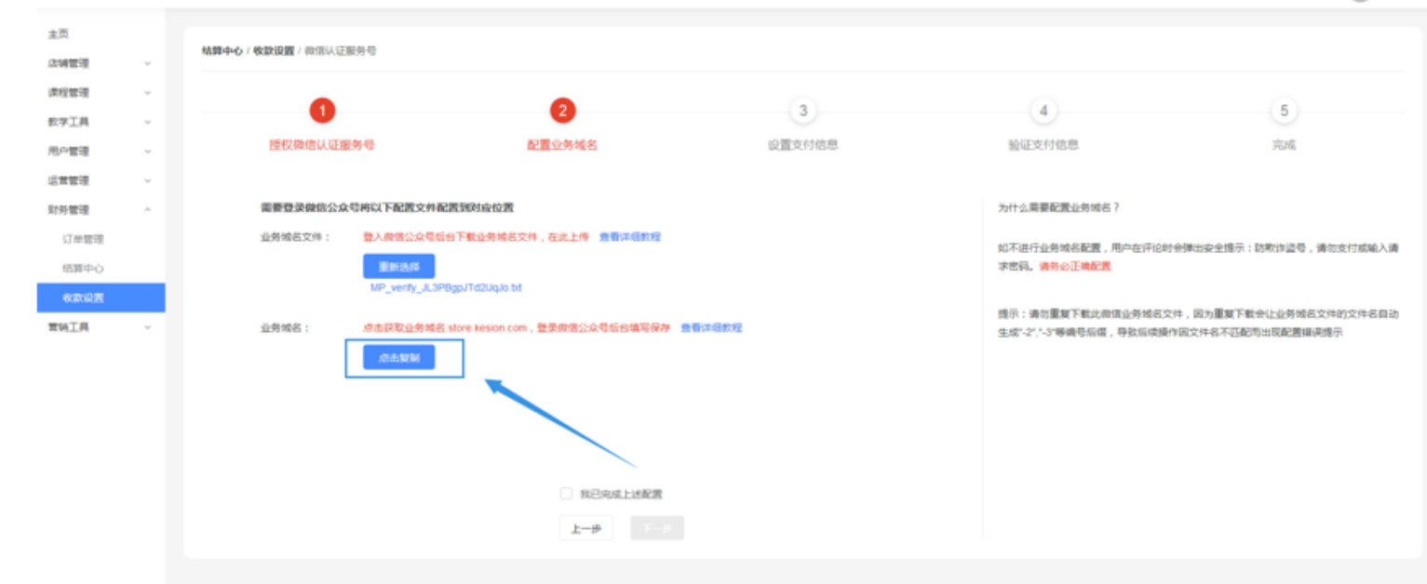
Task: Expand the 店铺管理 sidebar menu
Action: pyautogui.click(x=147, y=63)
